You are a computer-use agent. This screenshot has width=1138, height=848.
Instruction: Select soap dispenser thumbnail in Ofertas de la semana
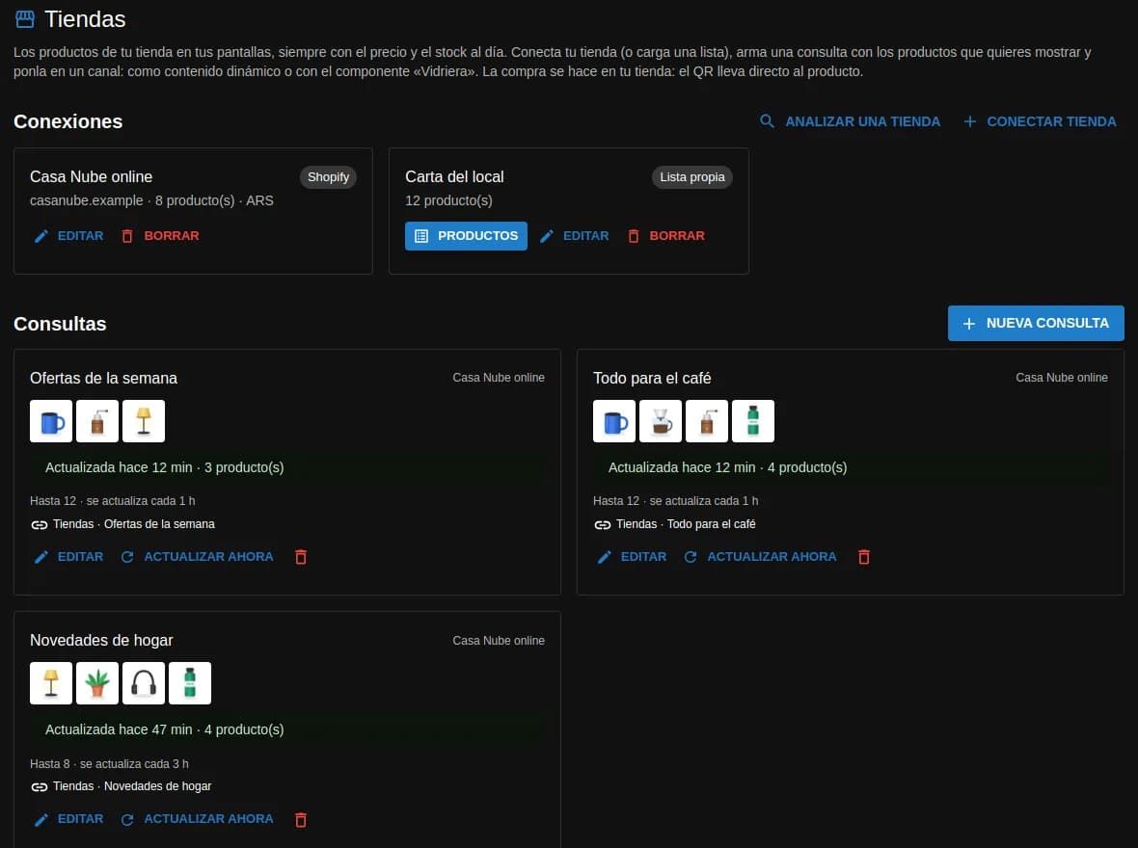coord(97,421)
